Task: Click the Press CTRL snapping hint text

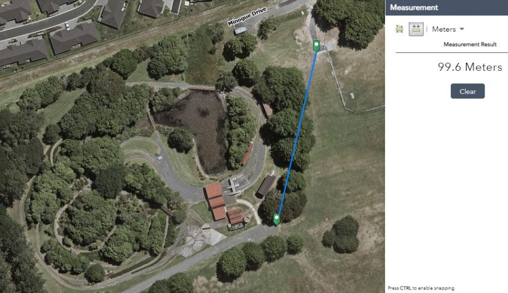Action: (x=421, y=288)
